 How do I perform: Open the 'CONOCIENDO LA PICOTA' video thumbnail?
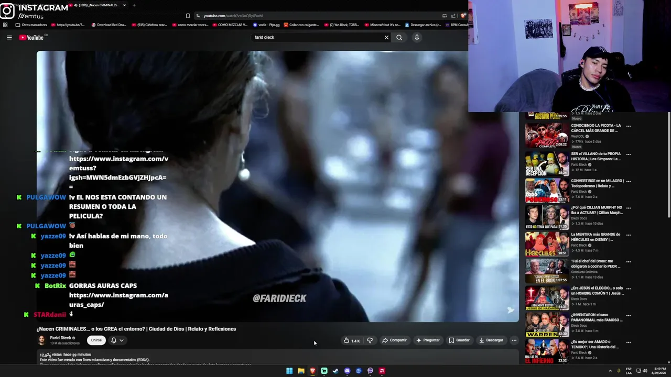click(546, 136)
